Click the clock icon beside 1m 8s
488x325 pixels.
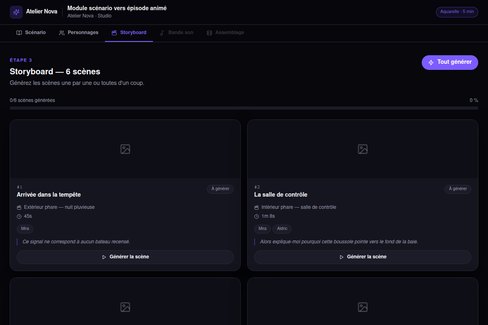coord(257,216)
